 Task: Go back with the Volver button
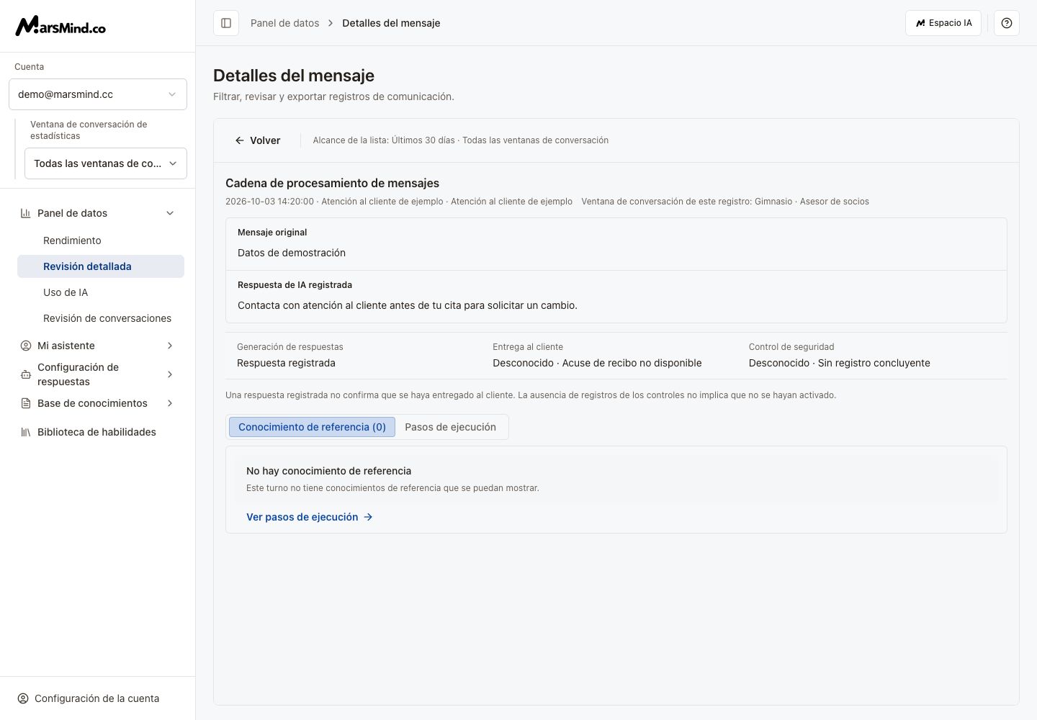[x=258, y=140]
